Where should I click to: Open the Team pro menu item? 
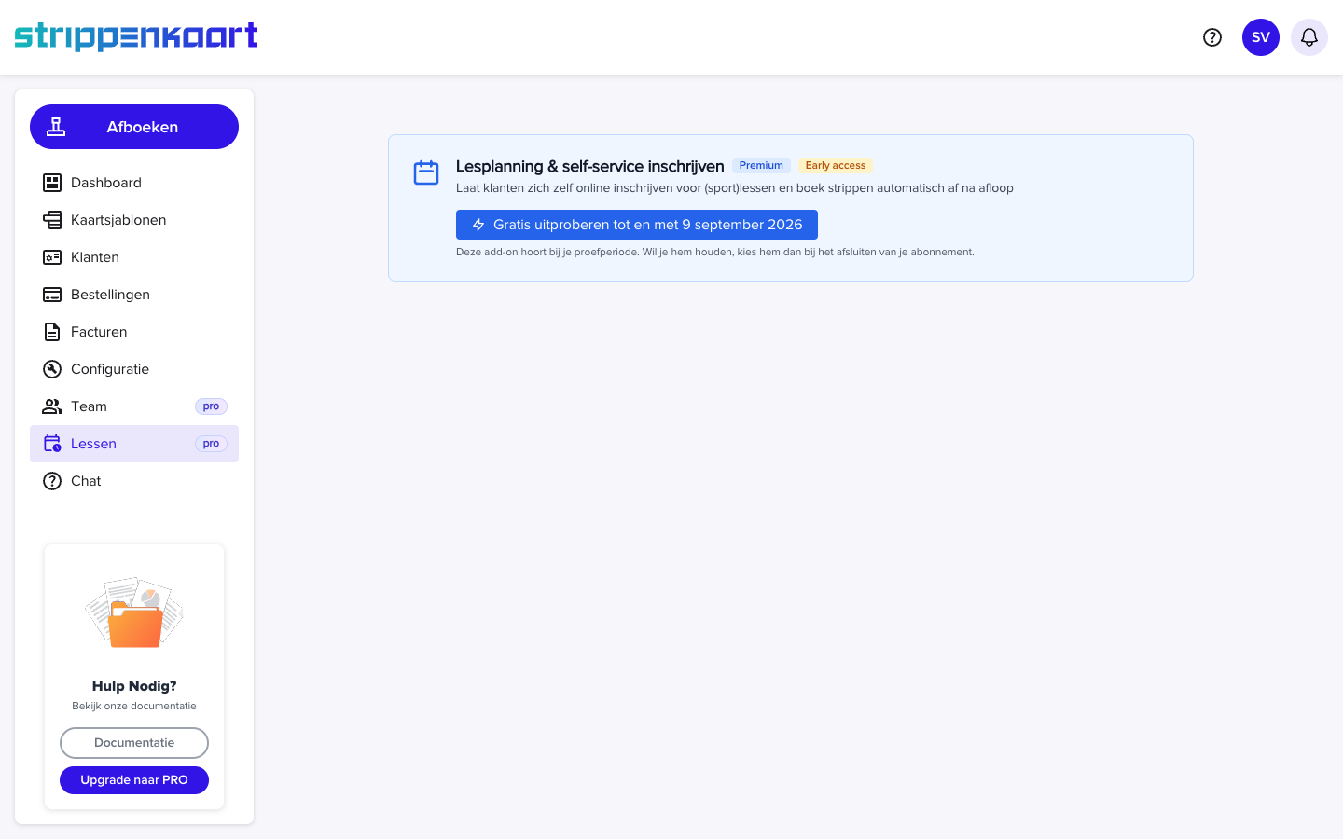tap(134, 406)
